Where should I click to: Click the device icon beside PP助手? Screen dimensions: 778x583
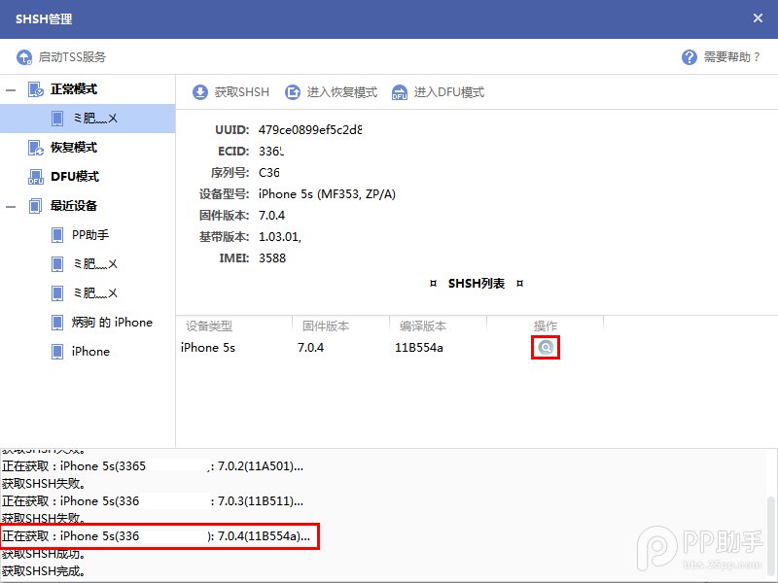click(x=55, y=234)
